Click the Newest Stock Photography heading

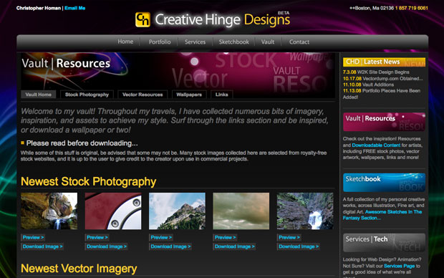[x=88, y=181]
